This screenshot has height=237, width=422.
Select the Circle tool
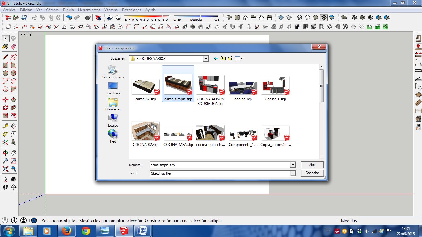coord(6,73)
